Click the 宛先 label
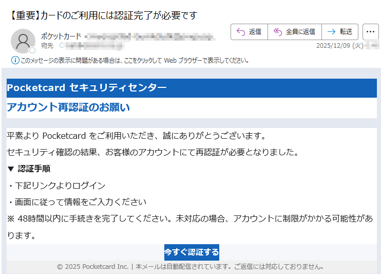The height and width of the screenshot is (274, 381). [47, 46]
